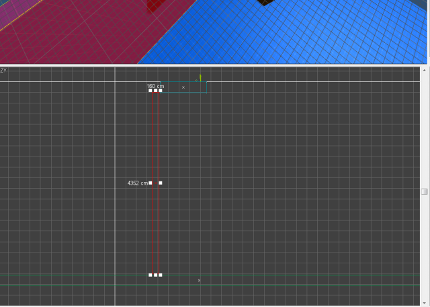Click the bottom-left selection resize handle
The image size is (430, 307).
point(150,275)
